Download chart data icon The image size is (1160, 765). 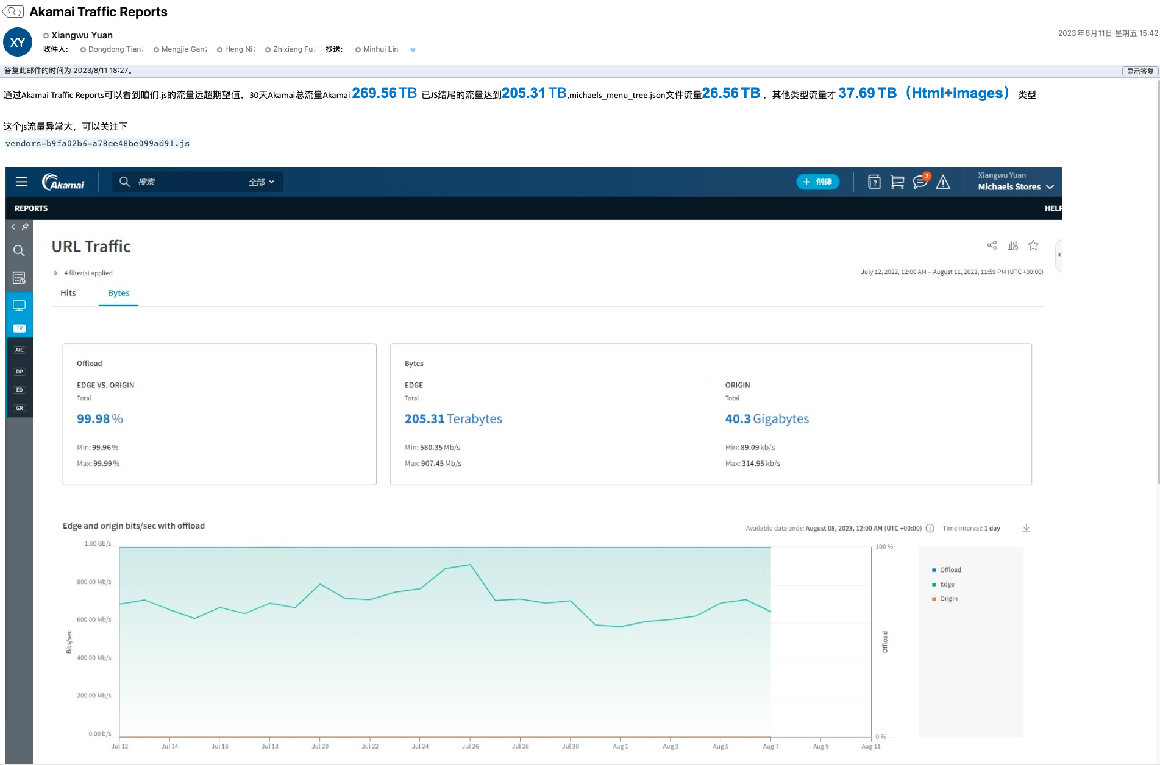[1027, 528]
